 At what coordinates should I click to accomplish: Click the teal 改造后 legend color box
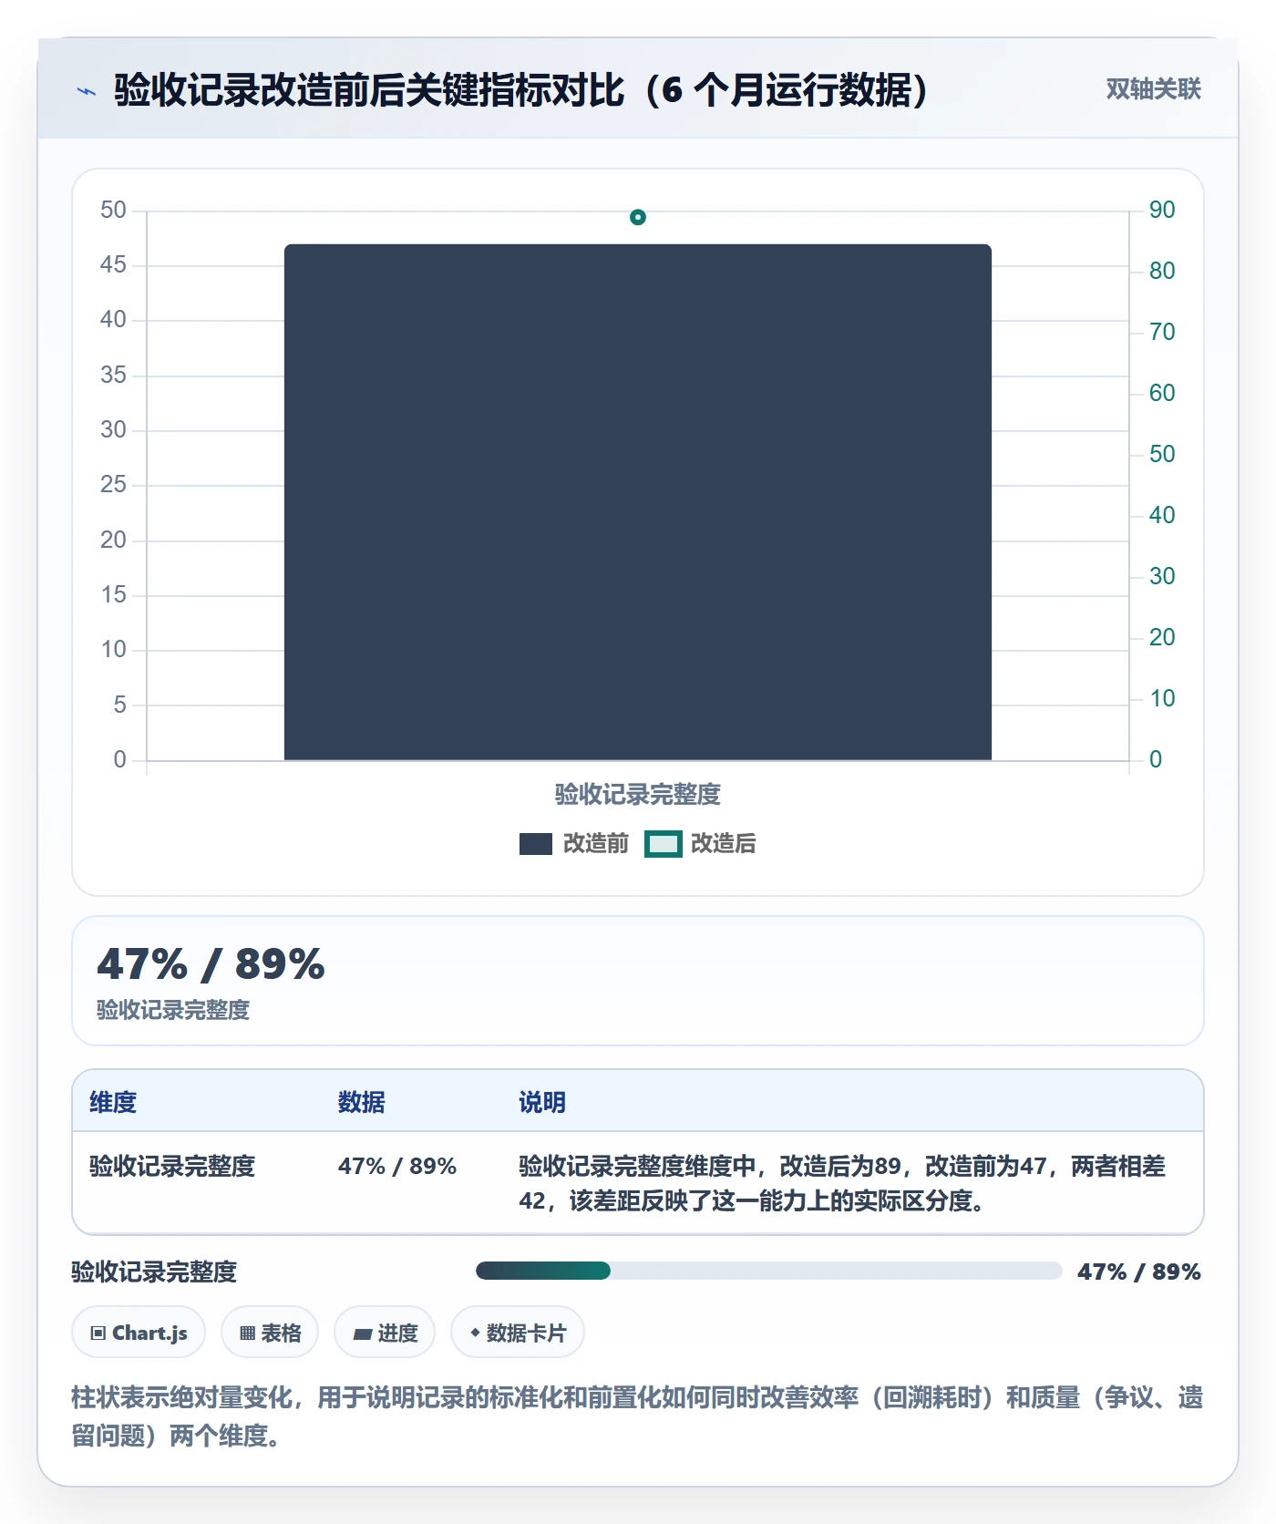[663, 844]
